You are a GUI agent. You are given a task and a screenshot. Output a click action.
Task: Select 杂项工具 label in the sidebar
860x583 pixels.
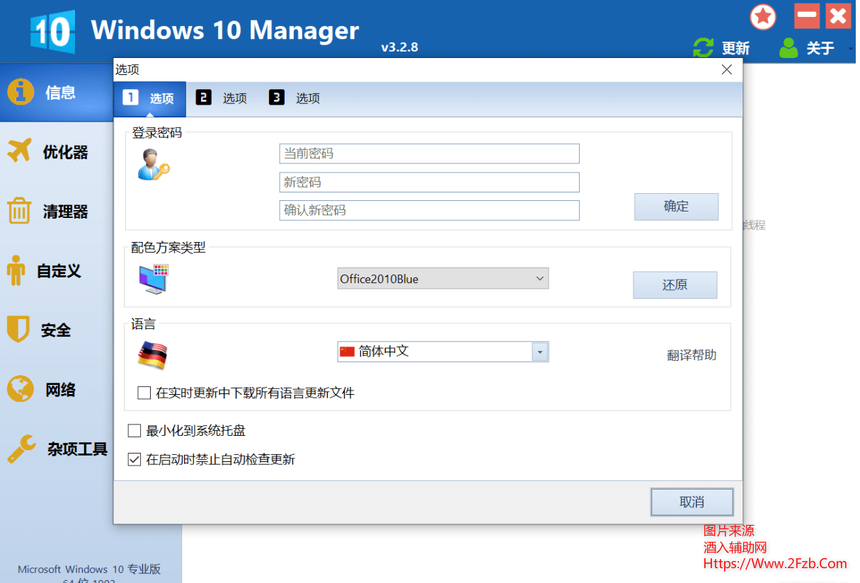(78, 449)
